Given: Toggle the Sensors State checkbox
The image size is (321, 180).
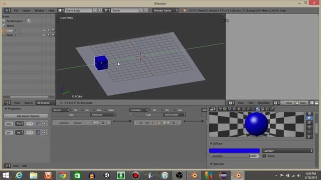Looking at the screenshot, I should [106, 110].
